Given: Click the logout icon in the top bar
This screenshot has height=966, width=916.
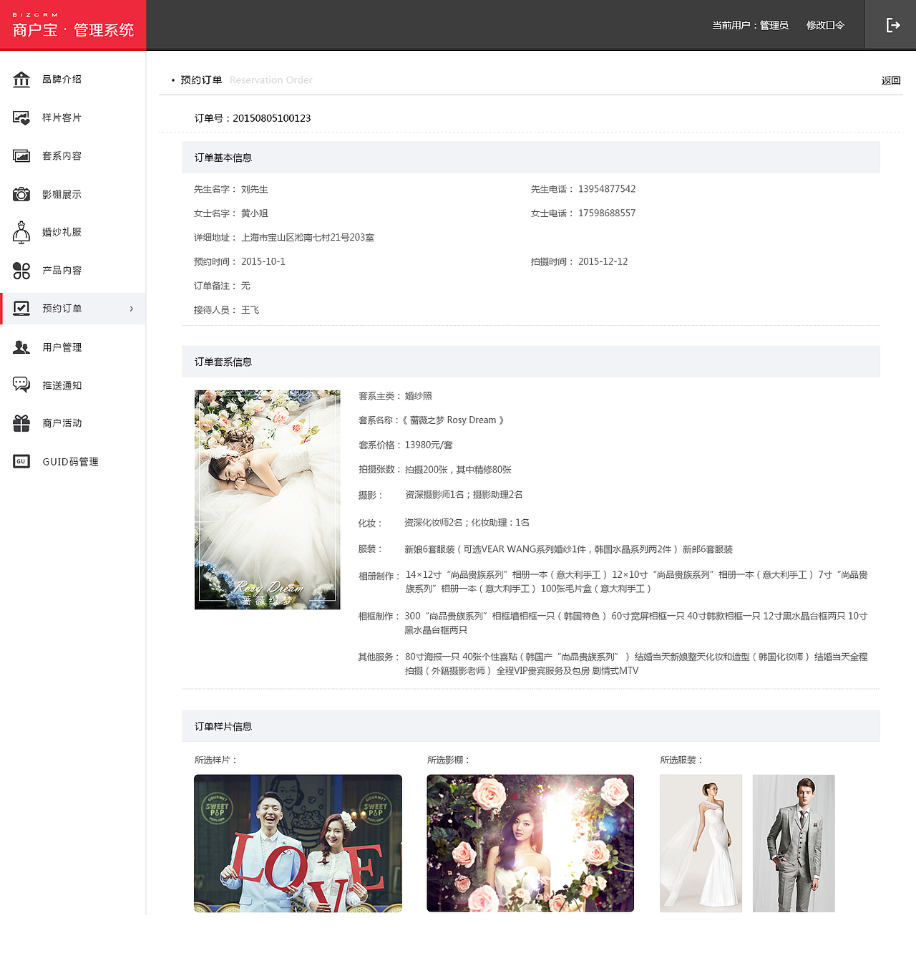Looking at the screenshot, I should coord(893,25).
